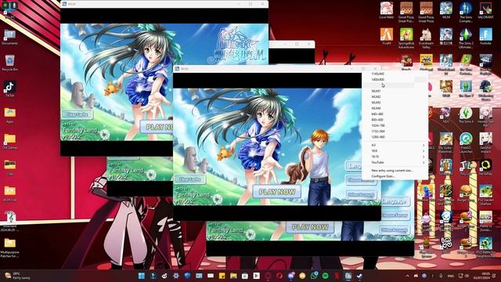
Task: Open the weather widget on the taskbar
Action: [17, 276]
